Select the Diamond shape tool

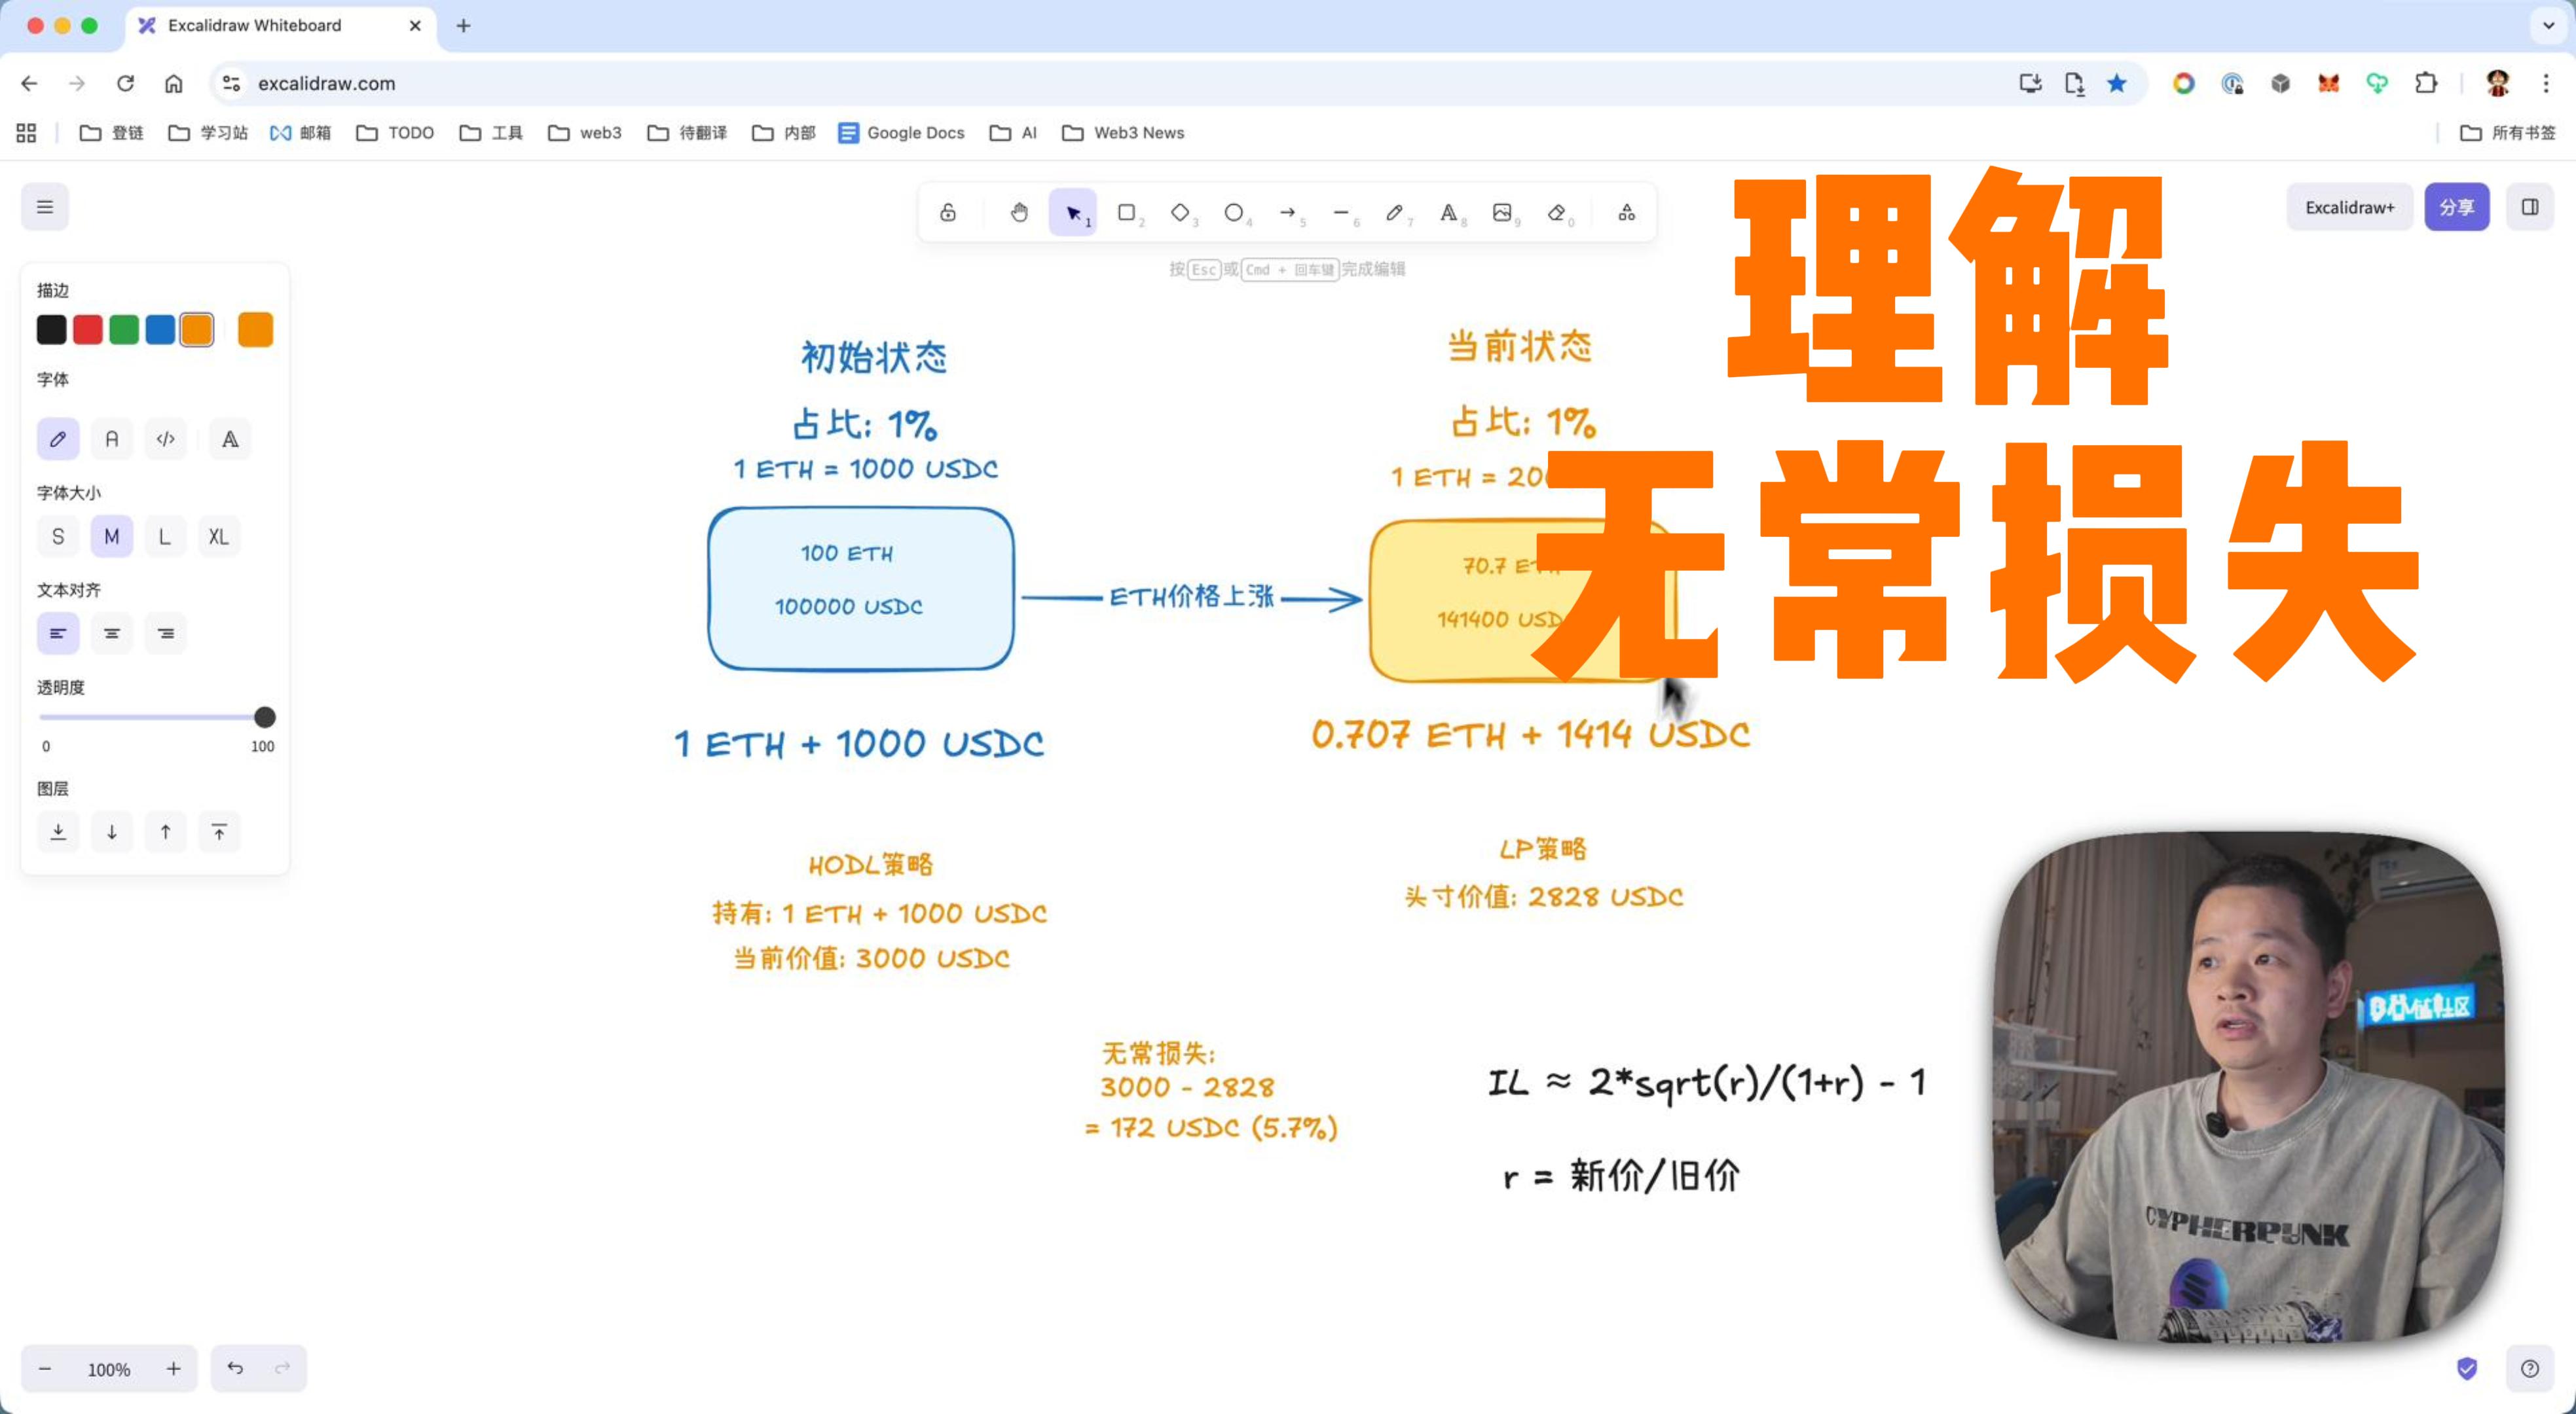tap(1180, 212)
